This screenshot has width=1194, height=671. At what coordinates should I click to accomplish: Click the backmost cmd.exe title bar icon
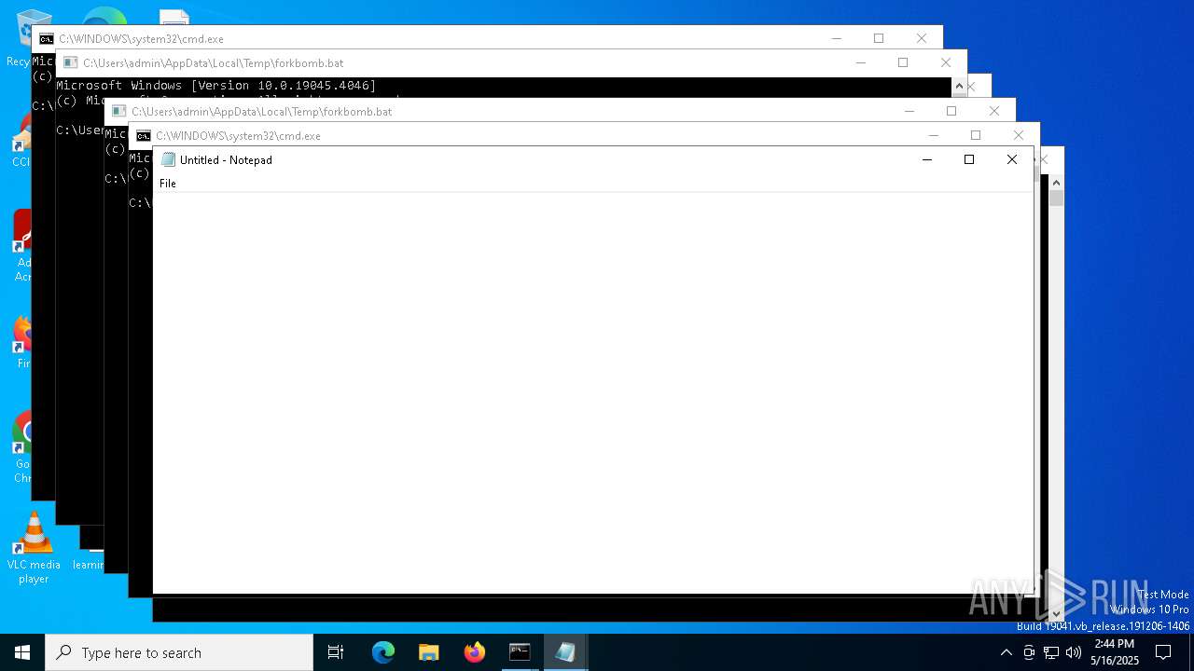pos(47,39)
